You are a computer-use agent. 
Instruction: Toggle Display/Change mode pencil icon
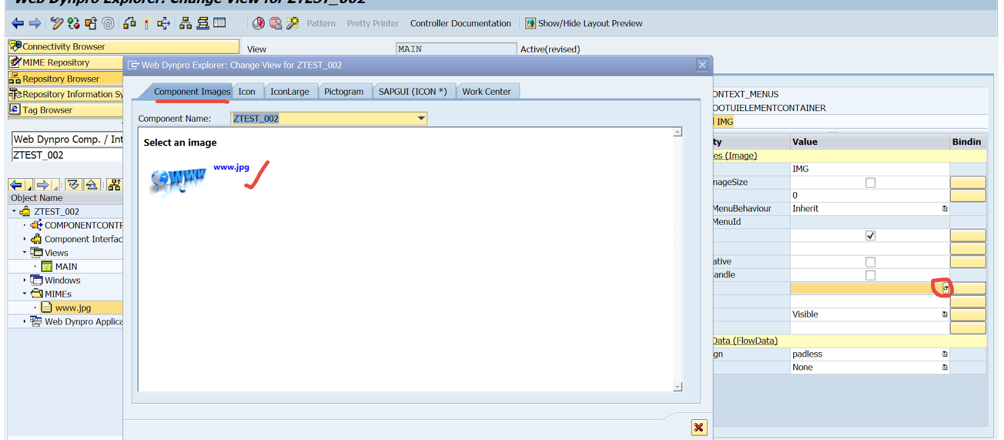[x=56, y=23]
